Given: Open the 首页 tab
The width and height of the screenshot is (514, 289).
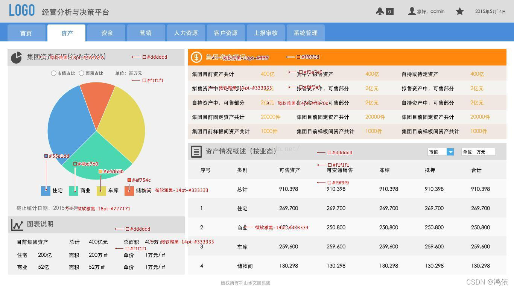Looking at the screenshot, I should click(x=26, y=33).
